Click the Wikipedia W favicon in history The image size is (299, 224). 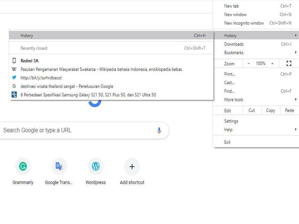point(14,69)
